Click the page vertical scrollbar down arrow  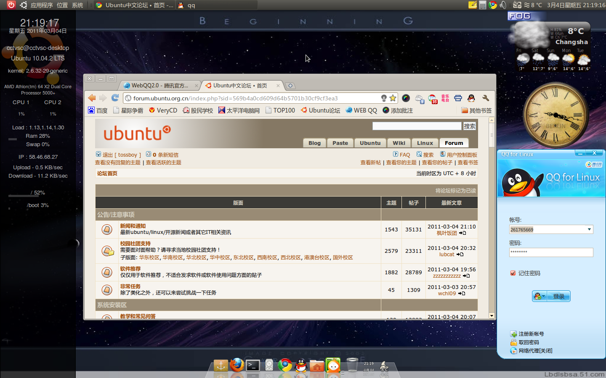[x=492, y=315]
